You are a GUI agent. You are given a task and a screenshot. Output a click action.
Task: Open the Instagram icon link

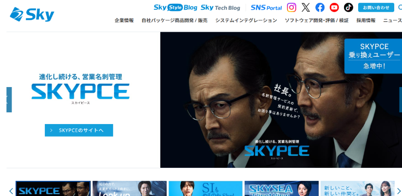(291, 7)
